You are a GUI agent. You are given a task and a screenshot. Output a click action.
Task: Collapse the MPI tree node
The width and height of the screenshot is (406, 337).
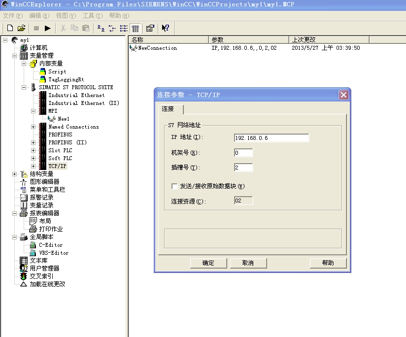pos(34,111)
